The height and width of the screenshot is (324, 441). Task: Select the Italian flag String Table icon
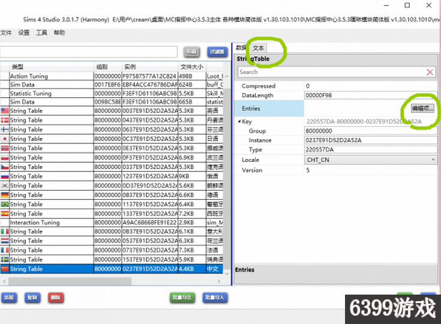click(x=5, y=232)
